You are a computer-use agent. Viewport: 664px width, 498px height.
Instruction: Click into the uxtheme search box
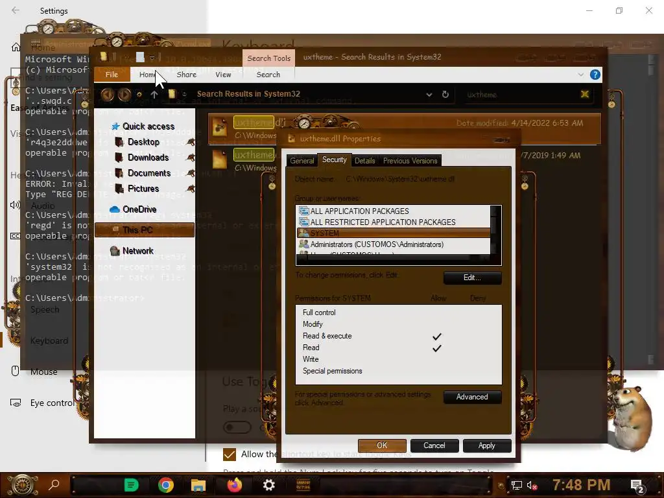click(x=521, y=95)
